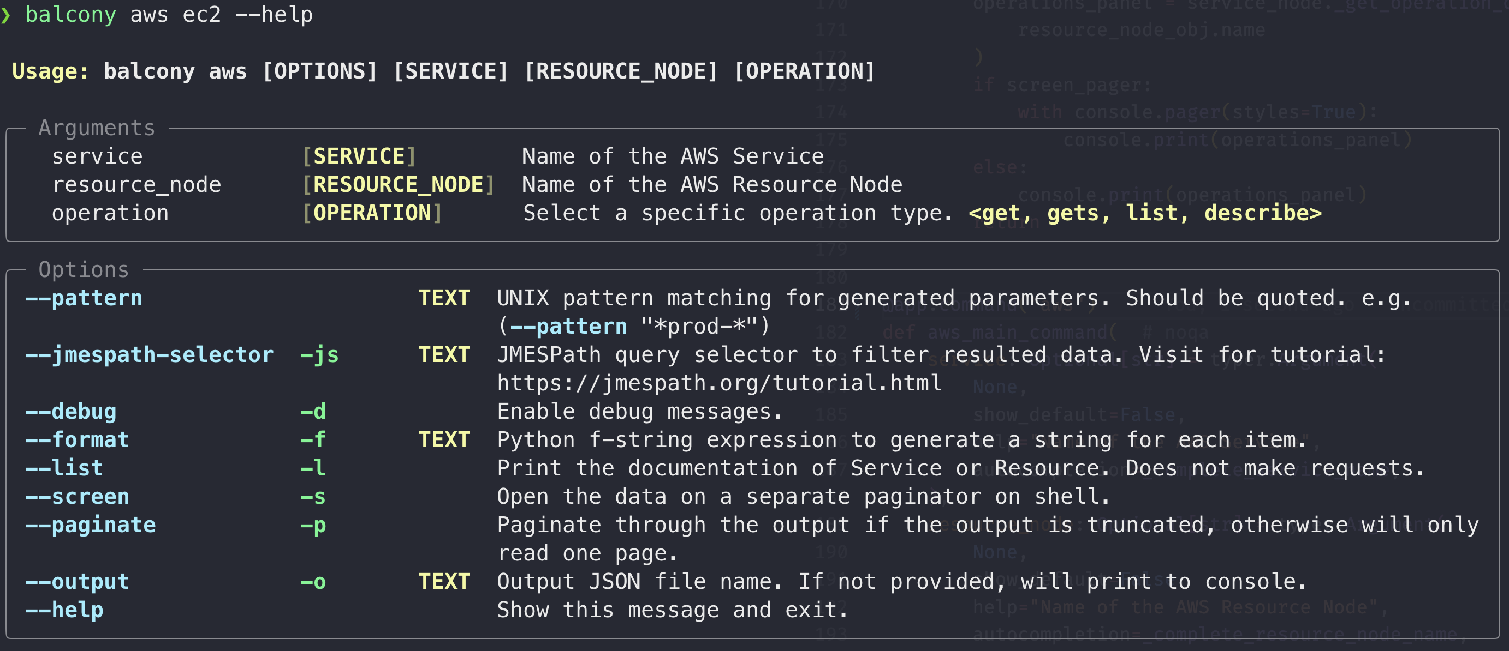Click 'Enable debug messages.' description
1509x651 pixels.
[x=640, y=412]
